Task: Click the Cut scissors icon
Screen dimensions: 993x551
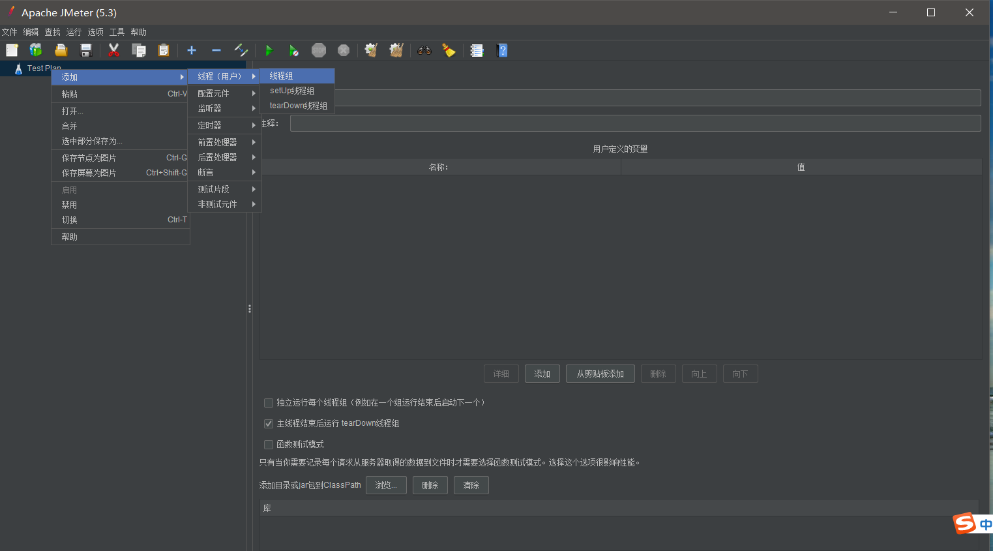Action: (x=113, y=50)
